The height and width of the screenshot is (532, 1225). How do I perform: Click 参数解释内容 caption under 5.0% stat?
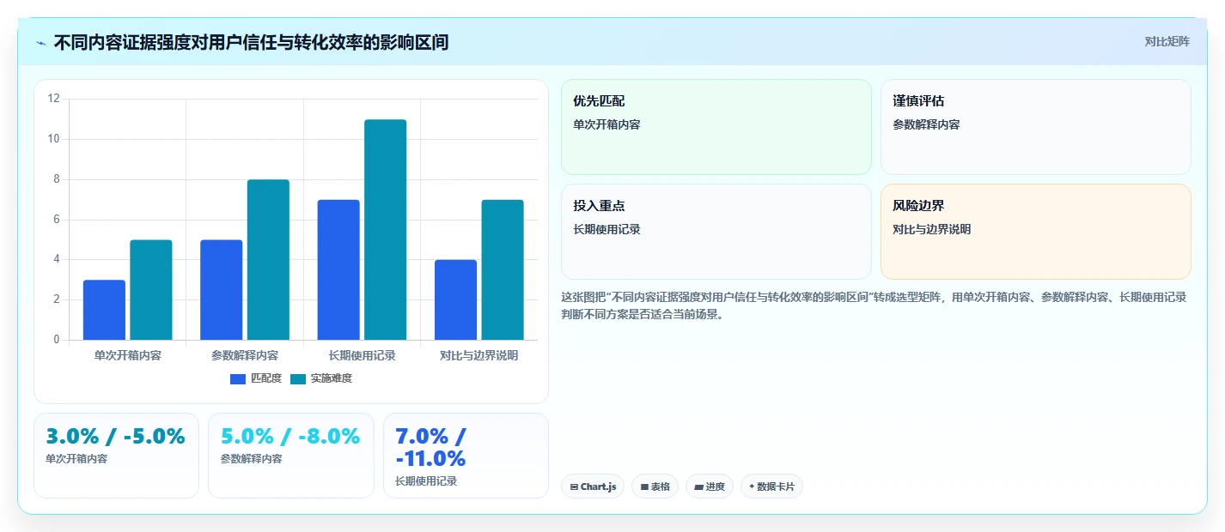click(251, 459)
